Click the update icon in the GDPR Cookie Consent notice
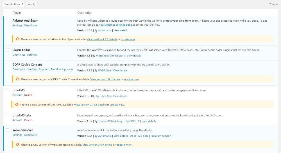281x153 pixels. 17,79
